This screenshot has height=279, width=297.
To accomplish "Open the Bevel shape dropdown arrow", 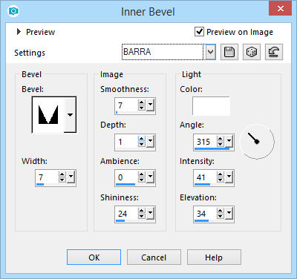I will tap(71, 114).
